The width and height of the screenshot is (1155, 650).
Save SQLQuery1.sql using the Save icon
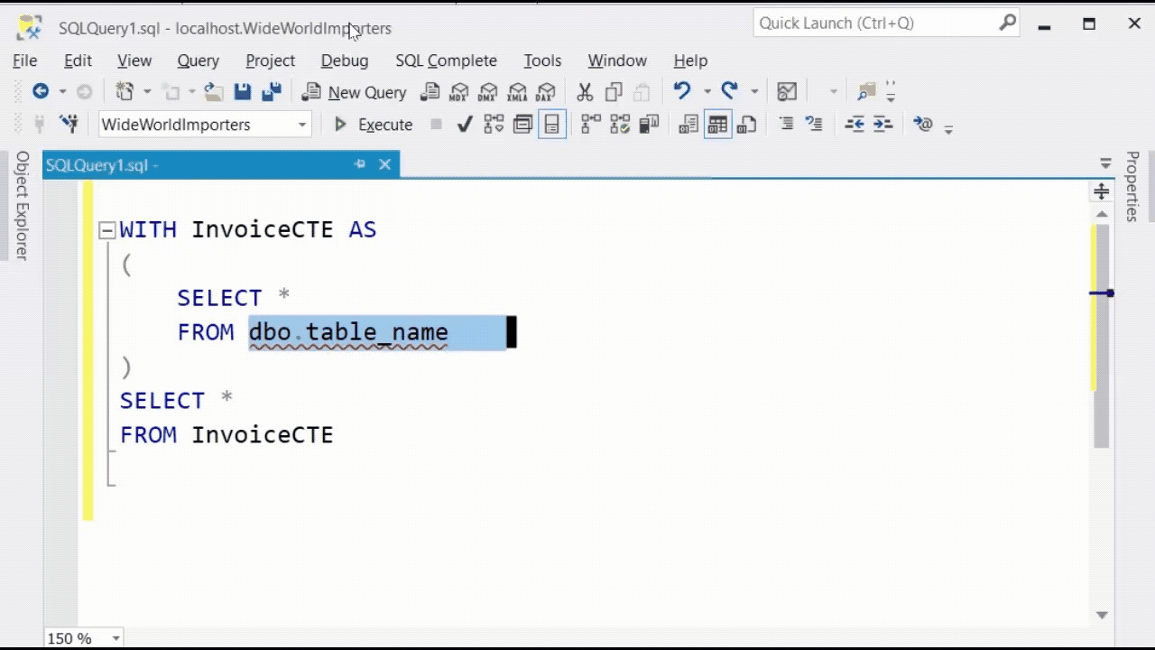pyautogui.click(x=243, y=91)
